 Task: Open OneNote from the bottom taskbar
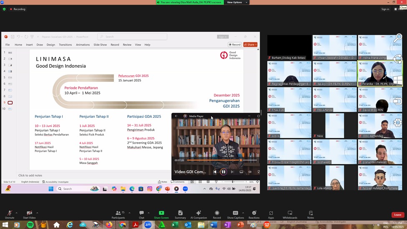[x=228, y=225]
